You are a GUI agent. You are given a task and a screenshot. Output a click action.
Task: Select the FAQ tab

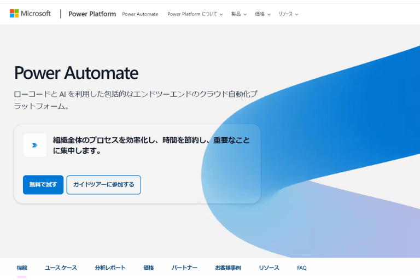pyautogui.click(x=302, y=267)
